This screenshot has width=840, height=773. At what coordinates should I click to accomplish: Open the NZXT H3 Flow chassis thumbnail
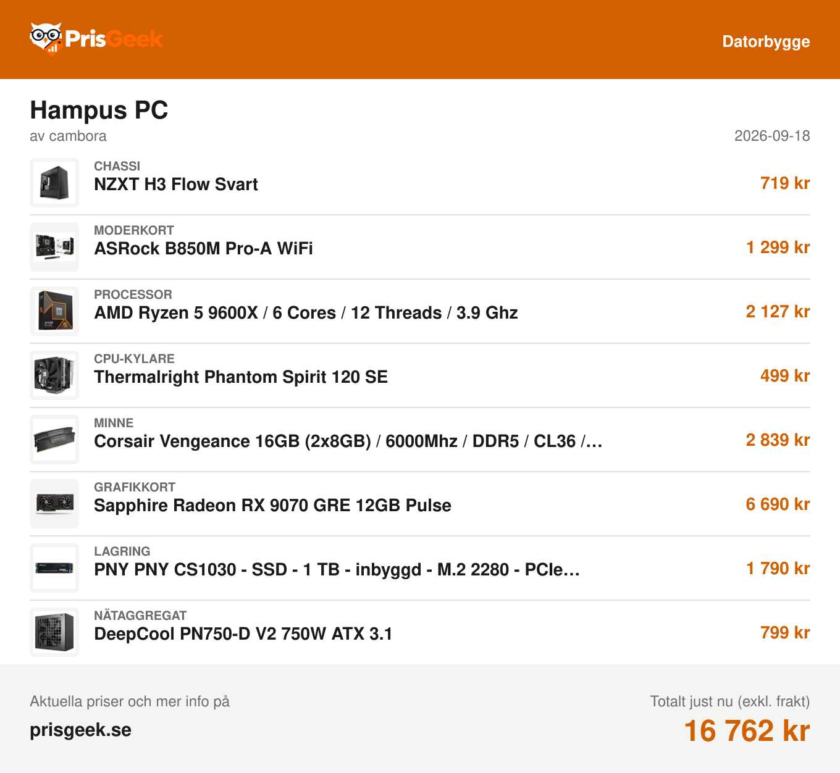(x=54, y=183)
